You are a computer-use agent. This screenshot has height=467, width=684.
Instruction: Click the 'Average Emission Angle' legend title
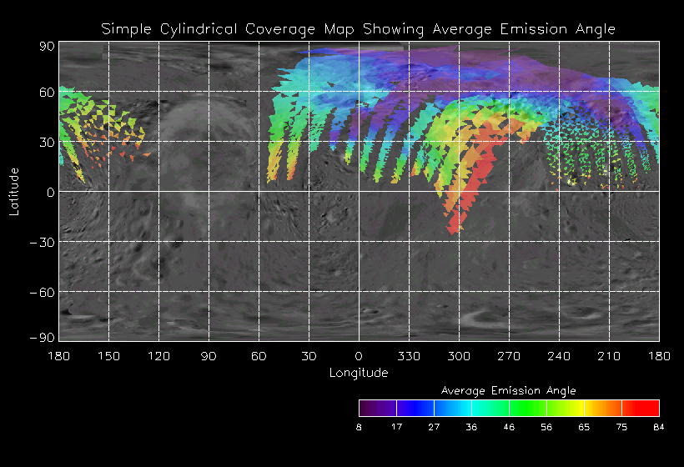508,390
